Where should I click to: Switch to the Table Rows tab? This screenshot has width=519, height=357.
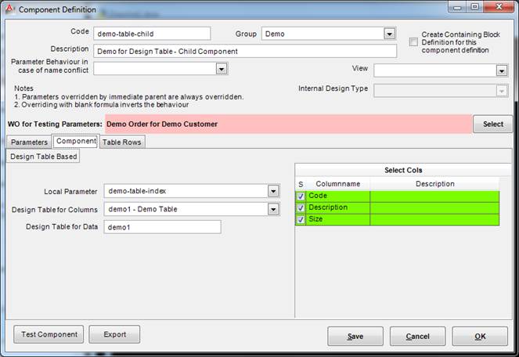click(123, 142)
